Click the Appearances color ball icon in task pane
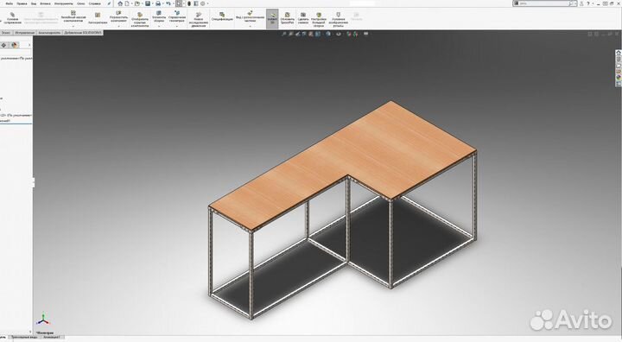Viewport: 622px width, 342px height. click(x=619, y=78)
